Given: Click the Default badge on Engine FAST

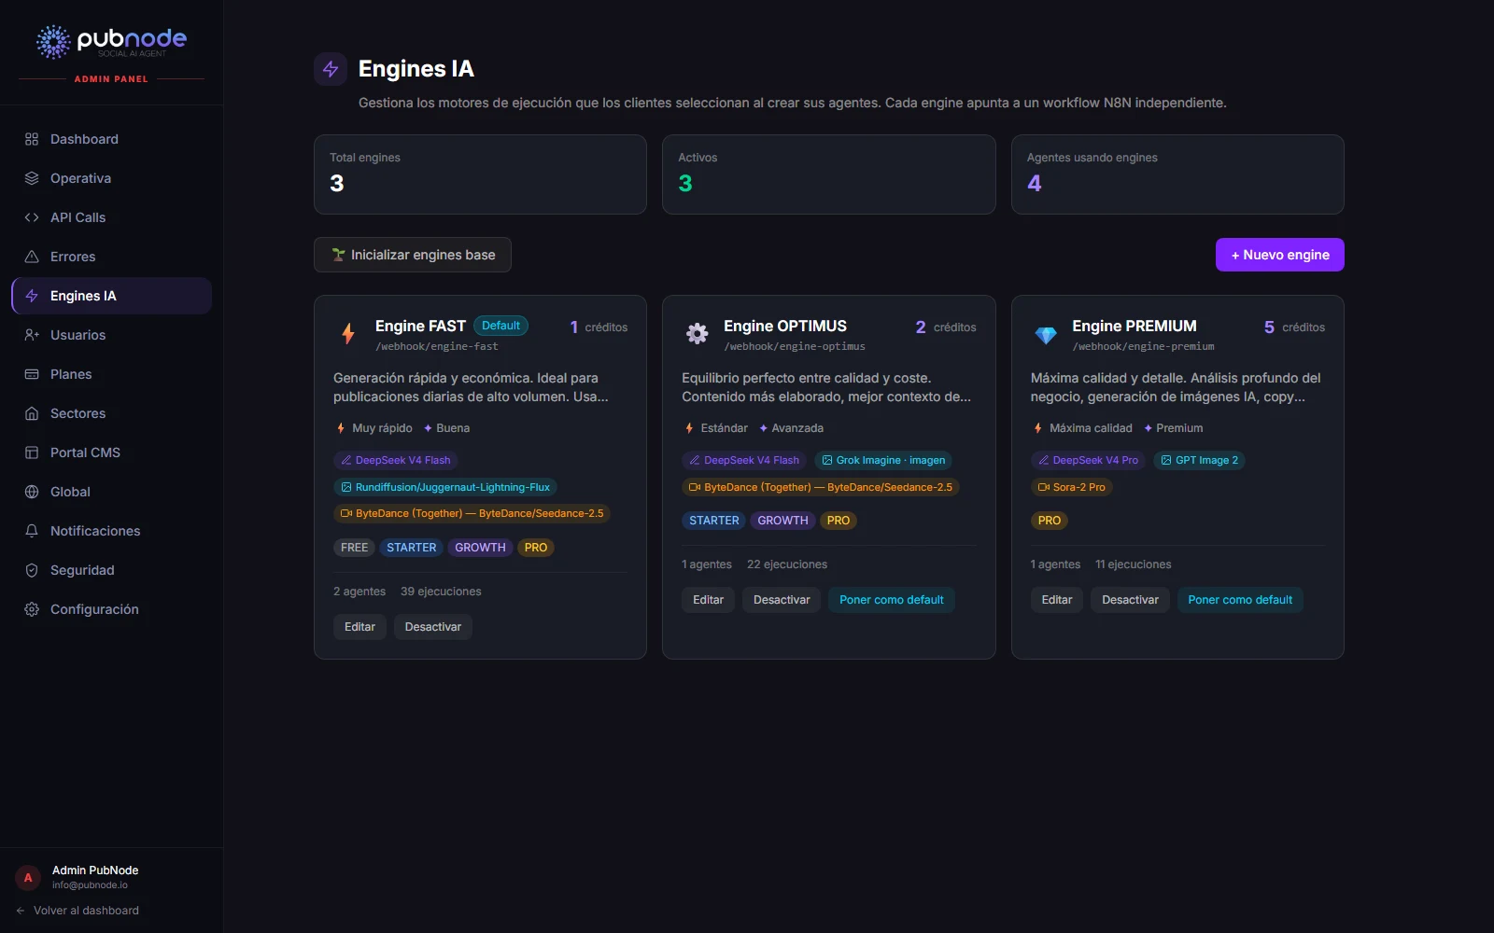Looking at the screenshot, I should click(501, 326).
